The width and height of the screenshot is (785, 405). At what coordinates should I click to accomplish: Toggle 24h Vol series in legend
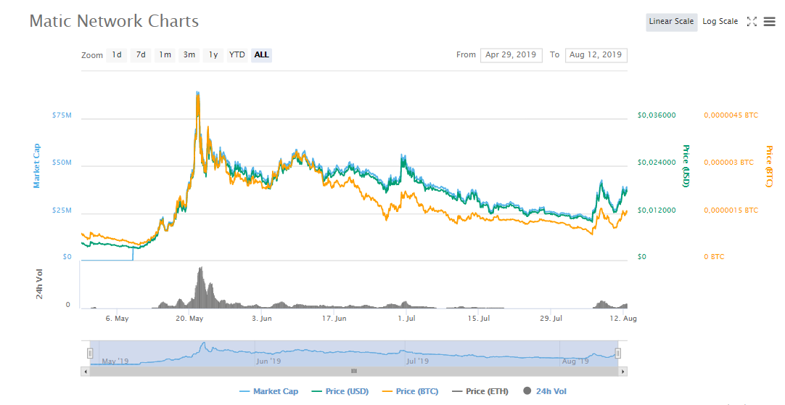545,391
